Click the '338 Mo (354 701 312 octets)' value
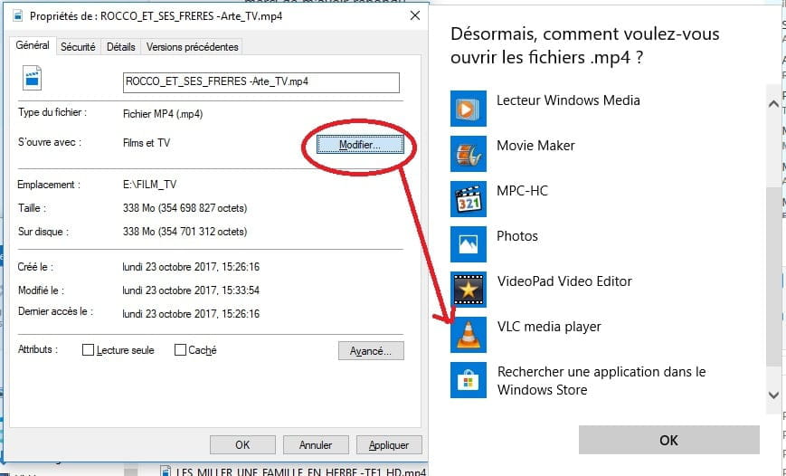The width and height of the screenshot is (786, 476). click(185, 232)
